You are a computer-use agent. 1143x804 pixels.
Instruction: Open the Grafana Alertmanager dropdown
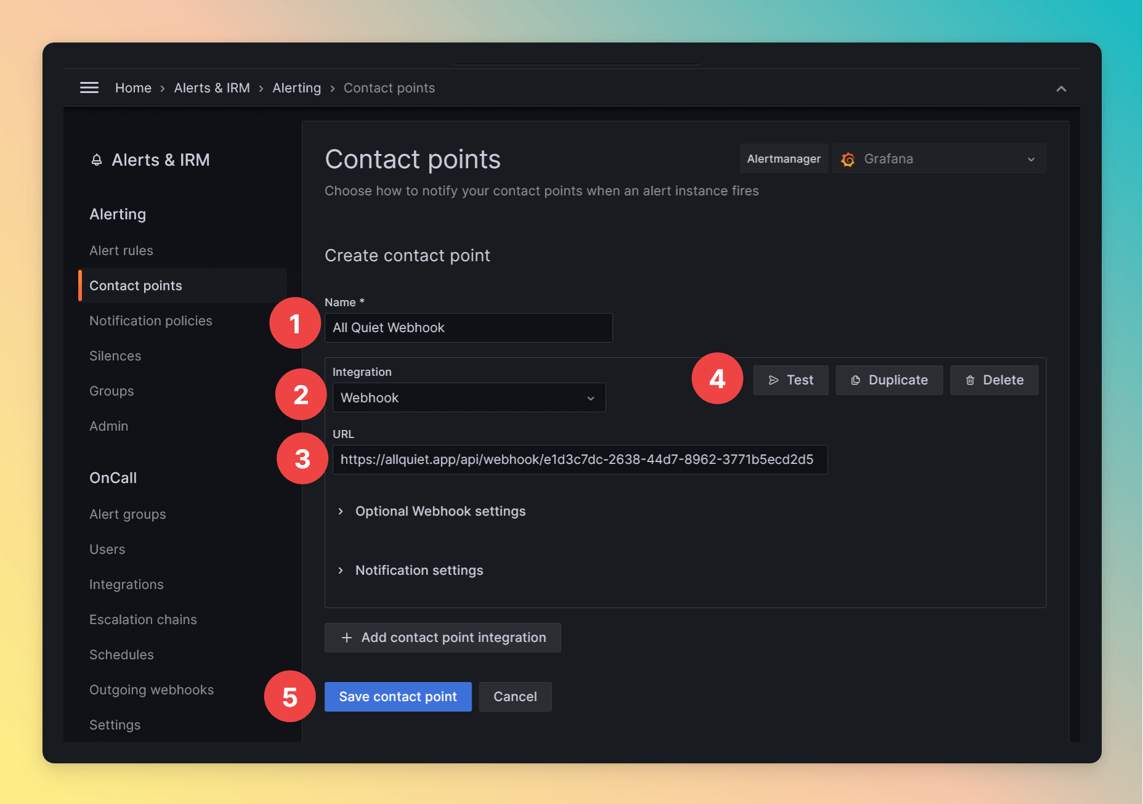coord(939,159)
